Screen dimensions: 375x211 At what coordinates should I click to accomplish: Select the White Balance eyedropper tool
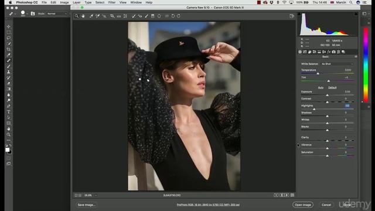point(91,16)
